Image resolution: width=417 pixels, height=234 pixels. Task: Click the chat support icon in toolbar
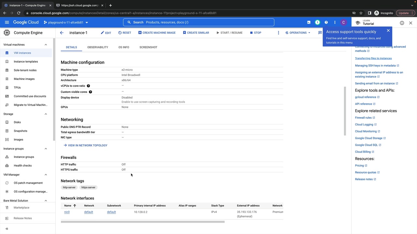(x=320, y=33)
